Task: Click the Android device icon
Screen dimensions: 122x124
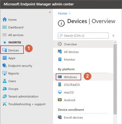Action: [x=60, y=100]
